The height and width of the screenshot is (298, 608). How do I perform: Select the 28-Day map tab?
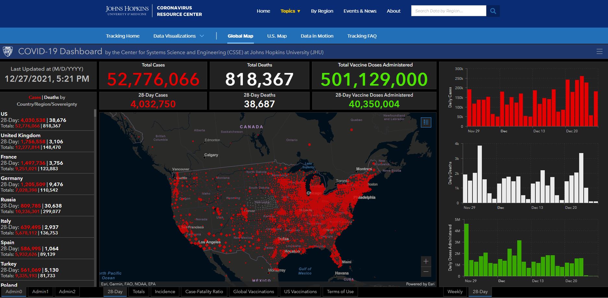(x=115, y=292)
